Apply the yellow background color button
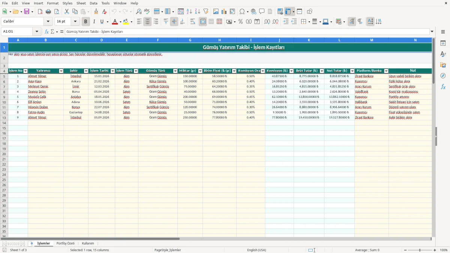 pos(126,22)
